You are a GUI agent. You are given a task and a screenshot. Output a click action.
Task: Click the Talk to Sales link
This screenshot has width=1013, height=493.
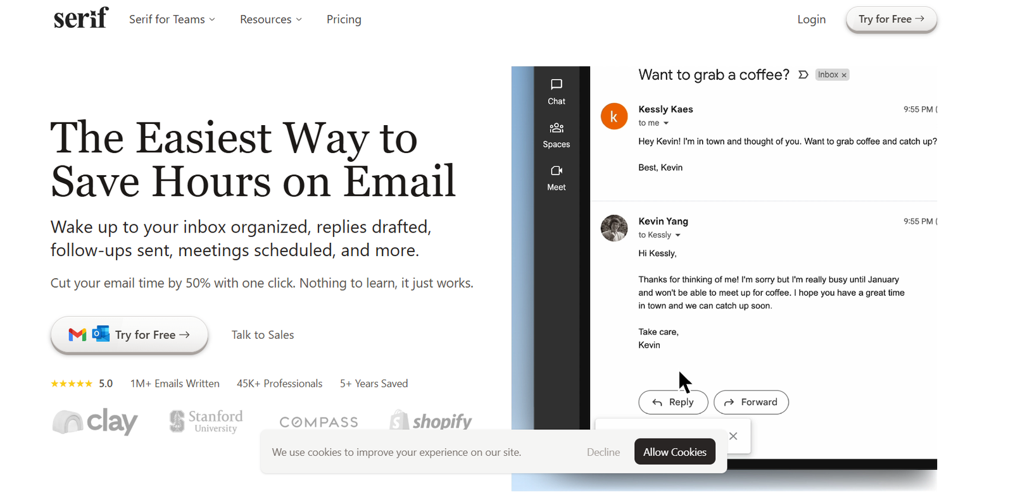(x=263, y=335)
